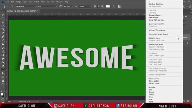Select the Move tool
192x108 pixels.
3,15
